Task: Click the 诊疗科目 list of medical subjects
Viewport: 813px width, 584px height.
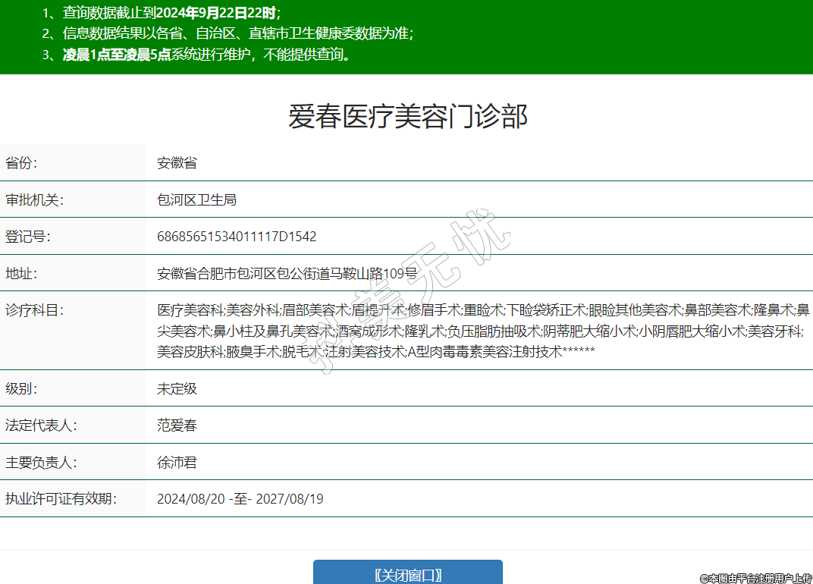Action: pos(482,331)
